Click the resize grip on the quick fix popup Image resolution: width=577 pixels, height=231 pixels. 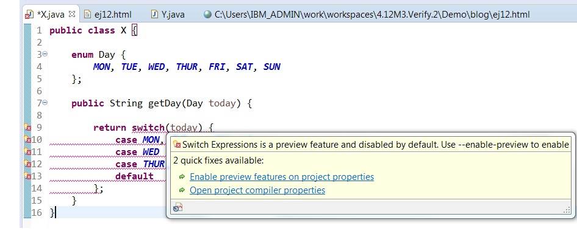click(567, 210)
